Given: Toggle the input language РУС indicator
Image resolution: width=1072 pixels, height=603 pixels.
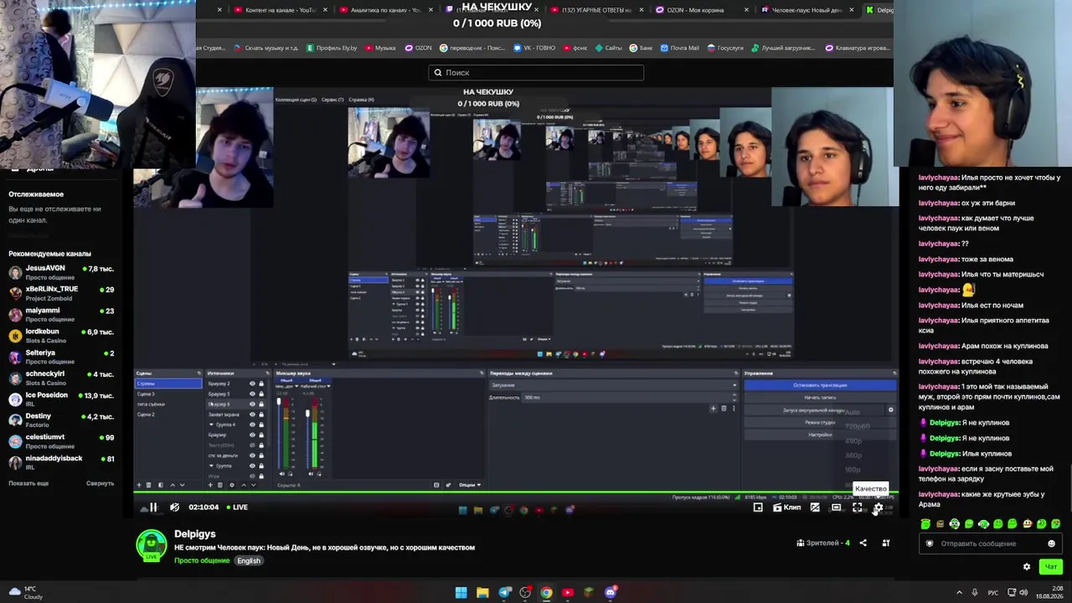Looking at the screenshot, I should pyautogui.click(x=993, y=593).
